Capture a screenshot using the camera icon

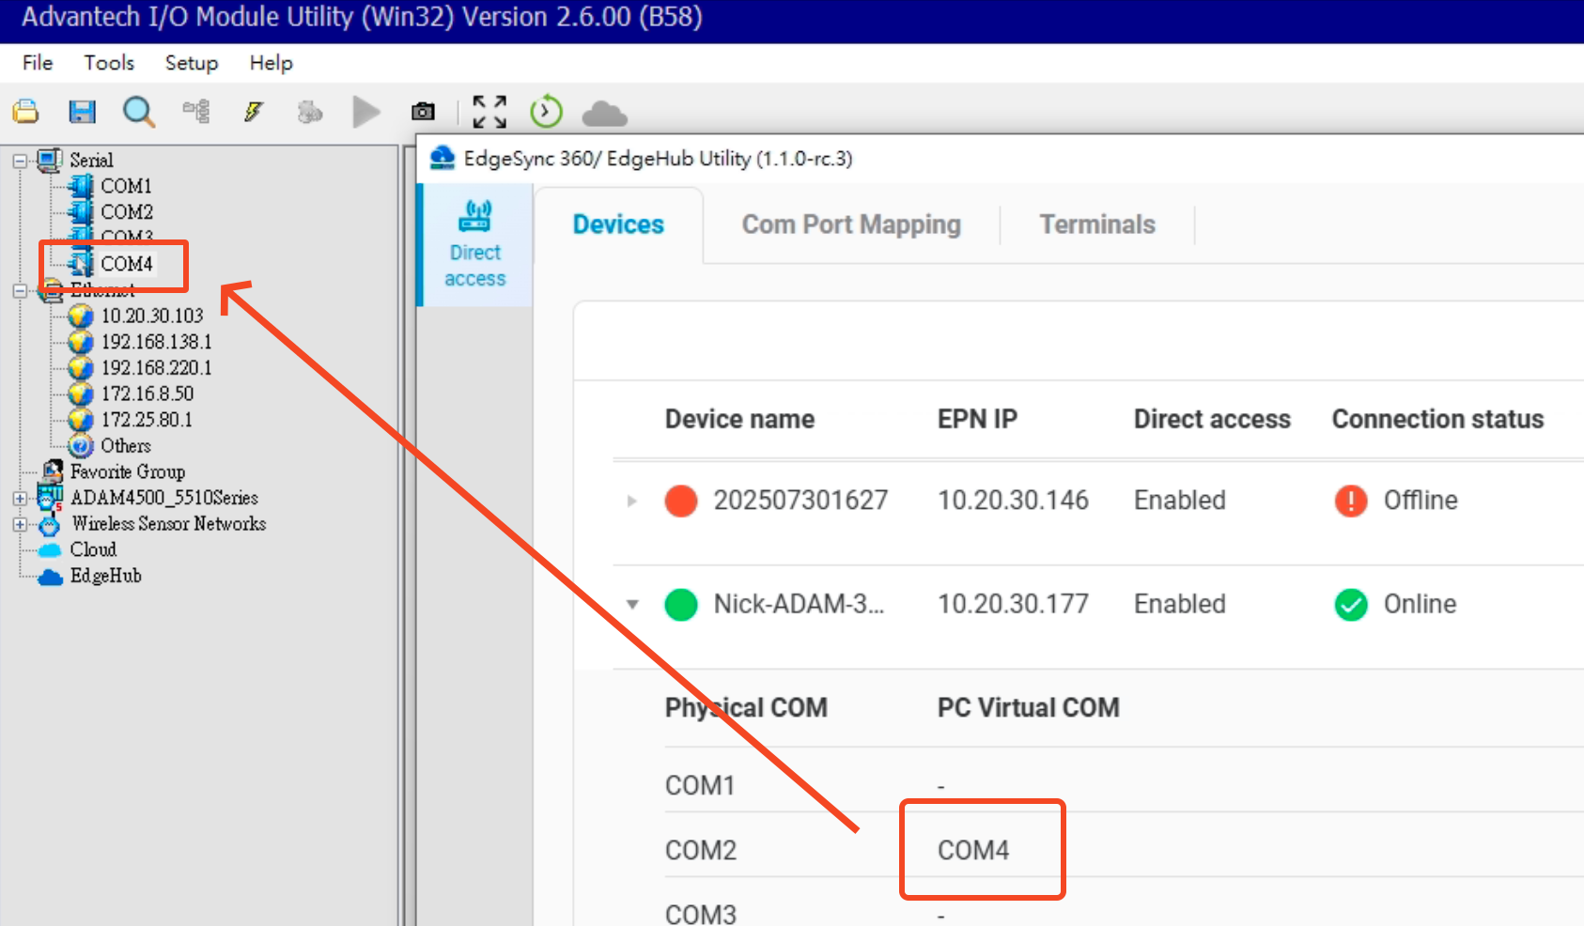tap(423, 111)
